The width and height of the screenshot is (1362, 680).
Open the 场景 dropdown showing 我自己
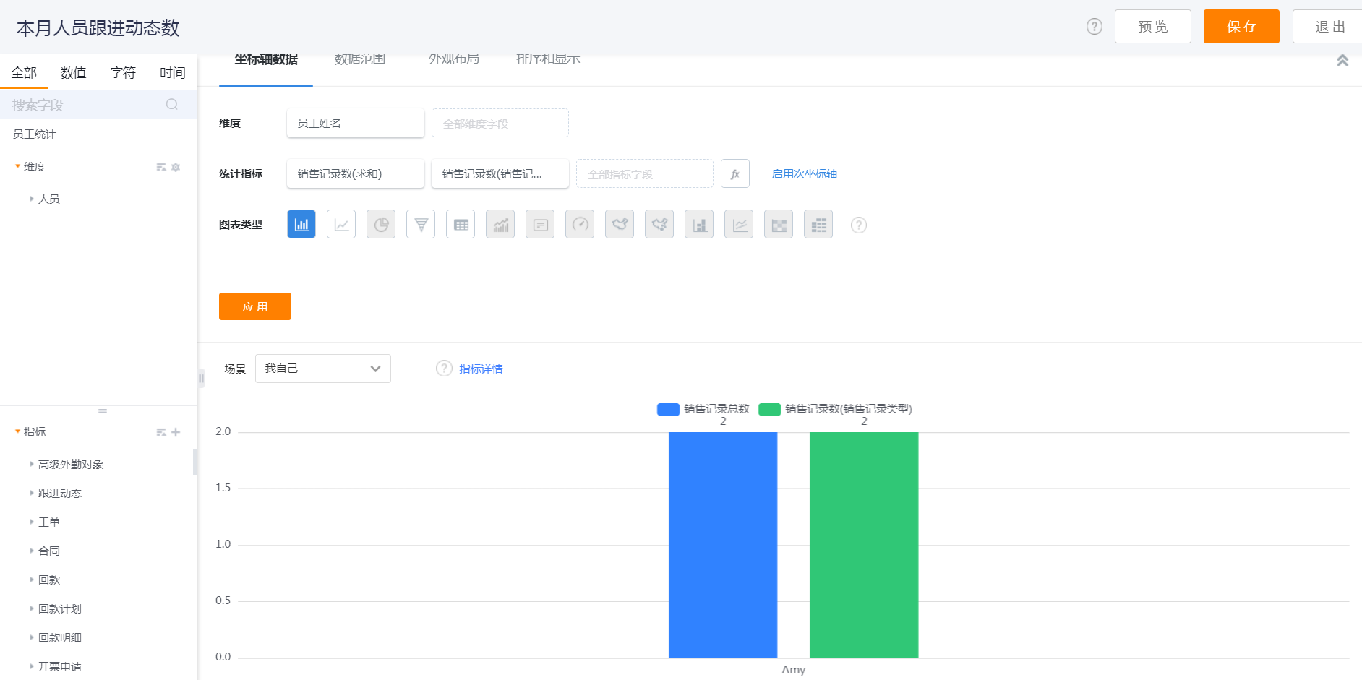pyautogui.click(x=322, y=369)
